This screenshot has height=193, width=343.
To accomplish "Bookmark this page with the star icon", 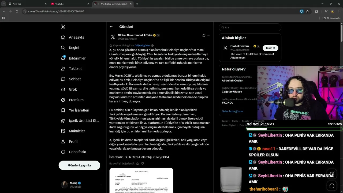I will pos(307,12).
